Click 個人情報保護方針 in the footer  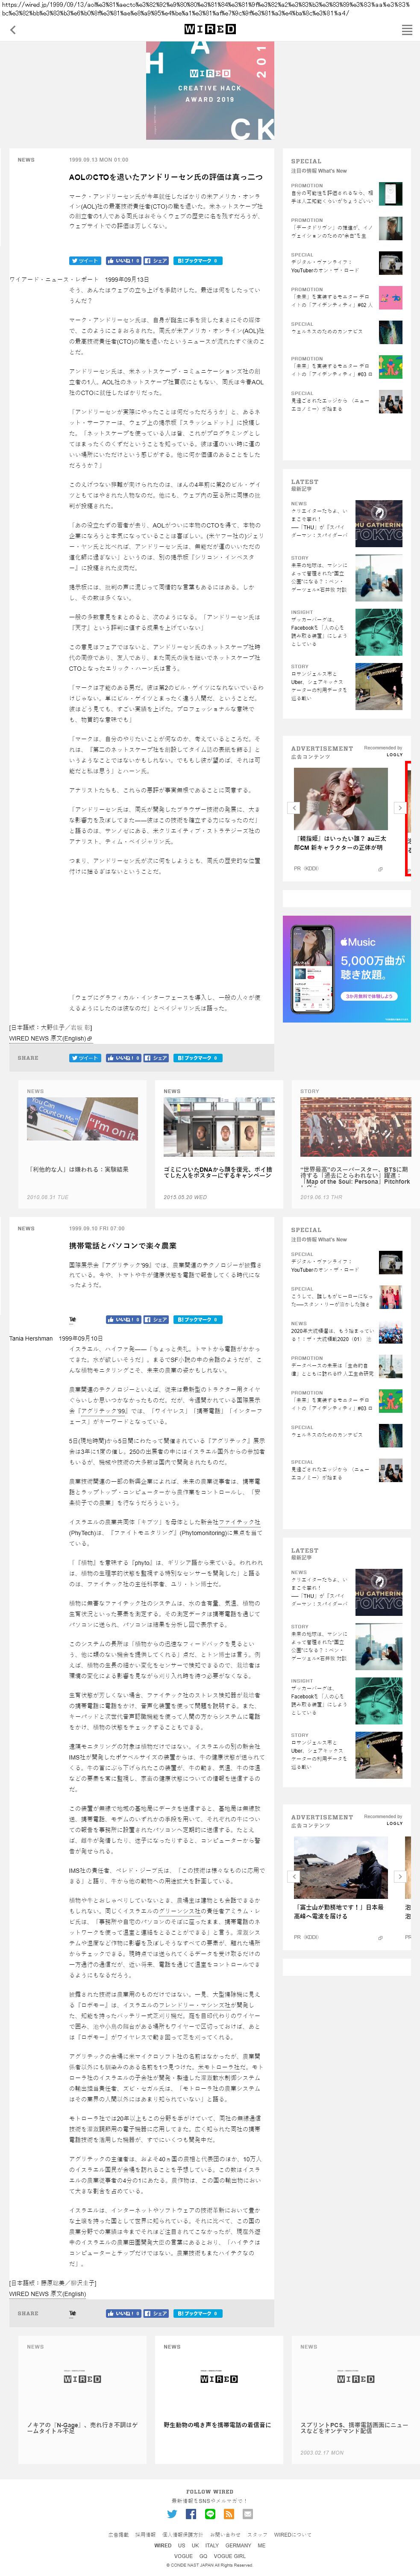click(183, 2534)
